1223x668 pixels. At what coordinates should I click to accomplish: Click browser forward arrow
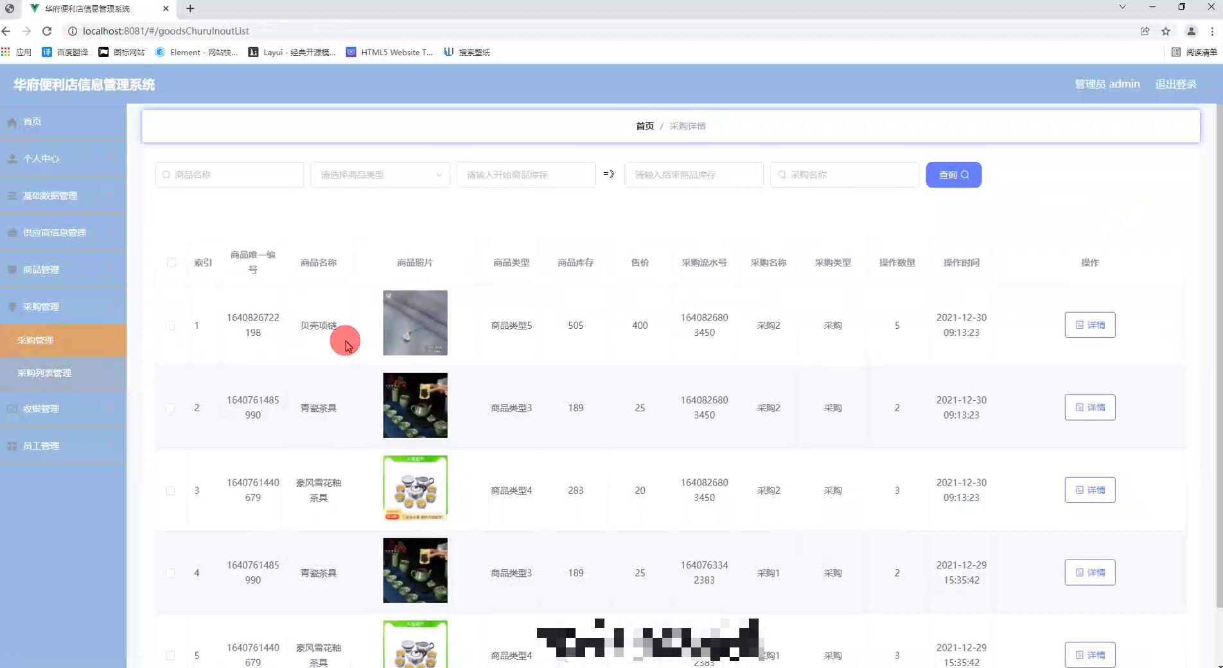26,31
